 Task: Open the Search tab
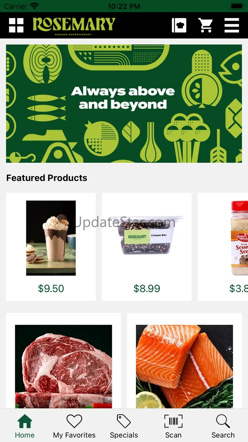pos(223,426)
